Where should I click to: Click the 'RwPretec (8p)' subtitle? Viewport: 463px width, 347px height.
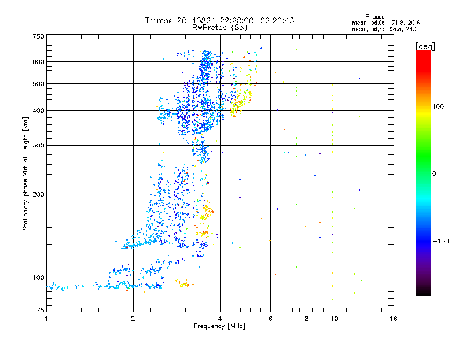click(x=219, y=28)
